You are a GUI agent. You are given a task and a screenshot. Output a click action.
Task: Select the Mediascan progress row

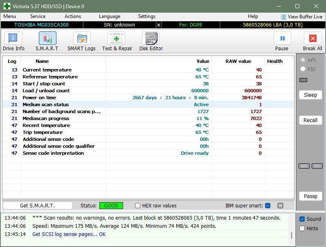click(148, 118)
